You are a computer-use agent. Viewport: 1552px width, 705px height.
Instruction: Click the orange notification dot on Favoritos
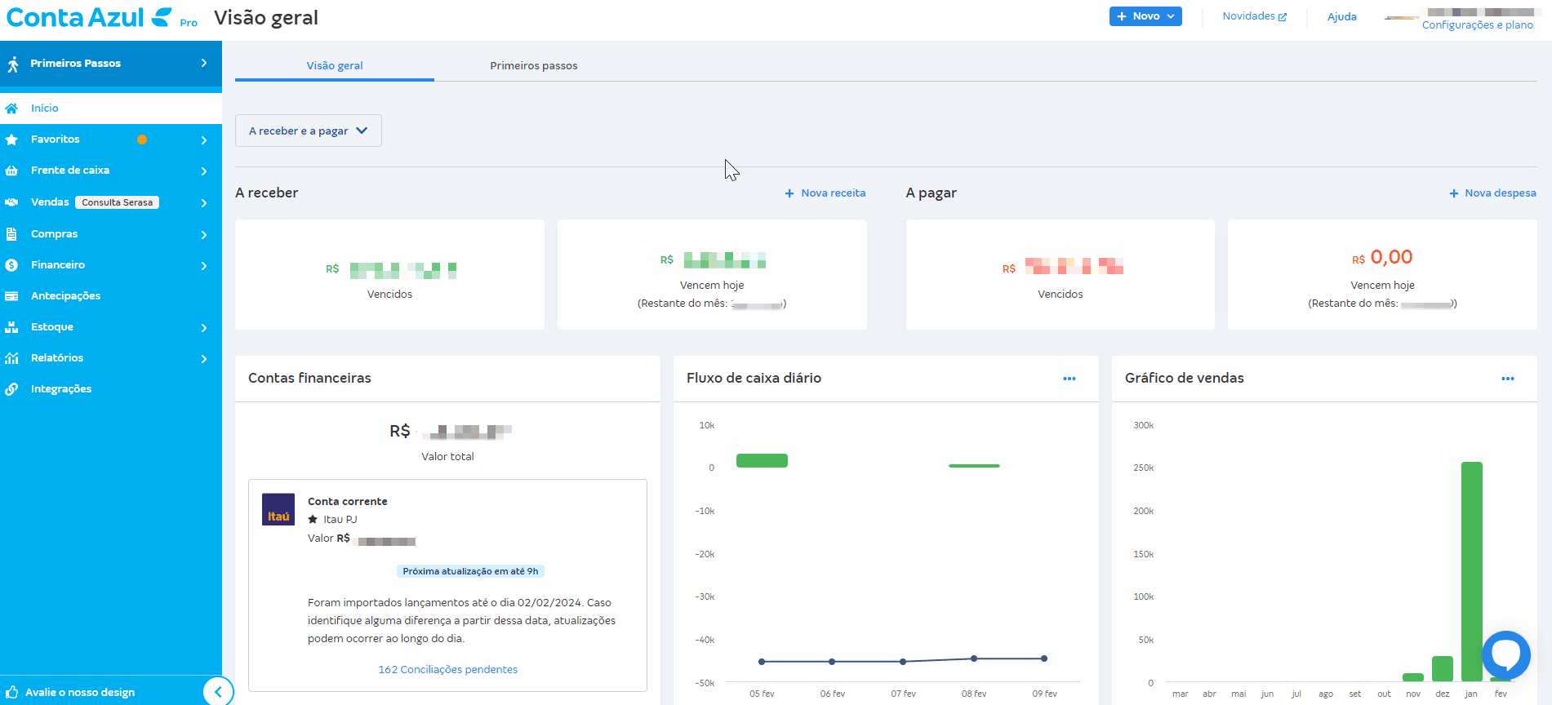click(142, 140)
